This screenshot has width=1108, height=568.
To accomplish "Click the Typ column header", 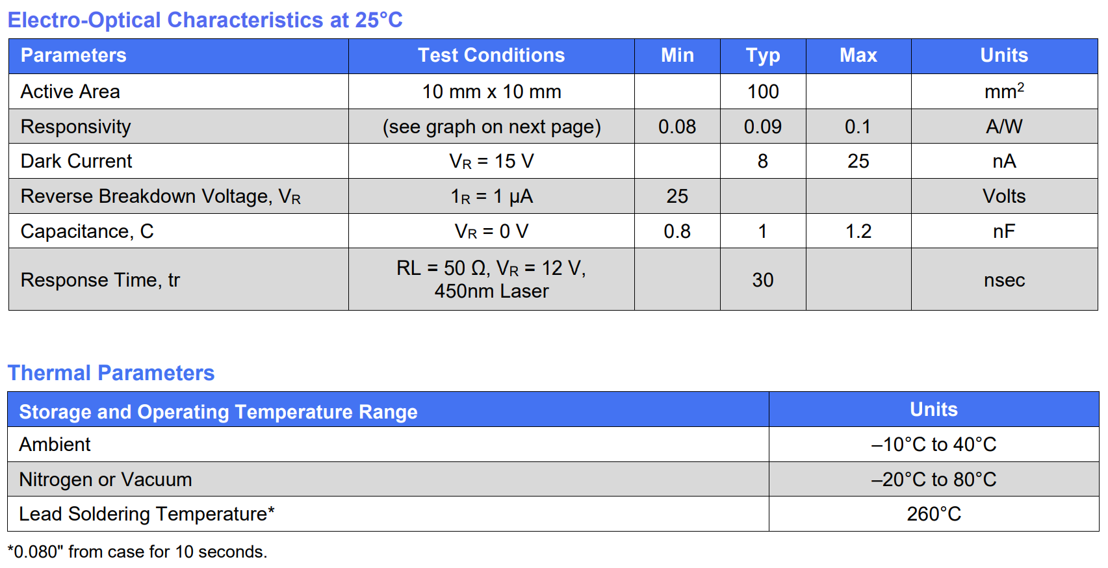I will tap(762, 56).
